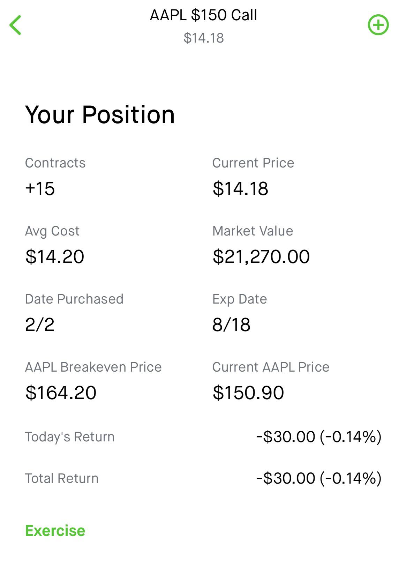This screenshot has width=406, height=567.
Task: Tap the Total Return label
Action: click(x=62, y=478)
